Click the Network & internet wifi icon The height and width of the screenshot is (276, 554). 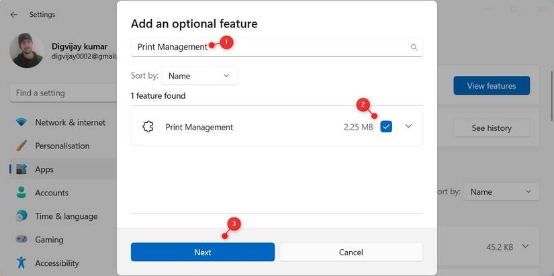[x=21, y=122]
